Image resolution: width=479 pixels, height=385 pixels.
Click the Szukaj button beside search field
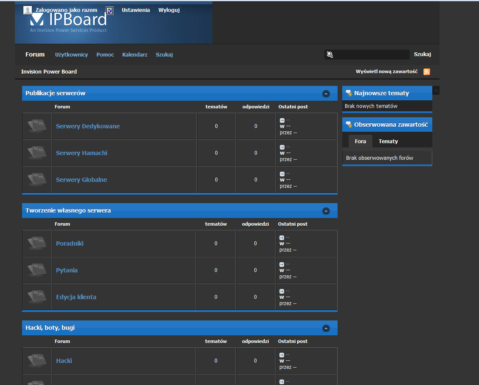422,54
